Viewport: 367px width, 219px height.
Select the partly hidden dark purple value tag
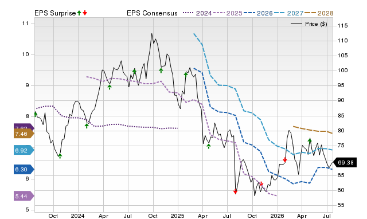24,127
